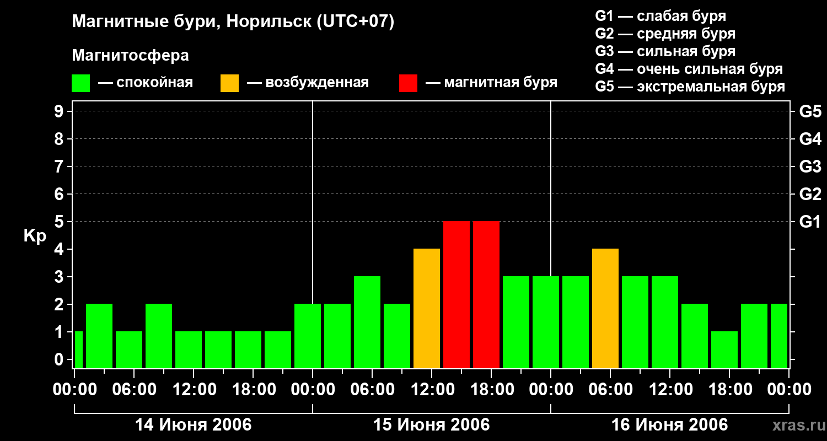Click the 'G1 — слабая буря' legend line
Image resolution: width=827 pixels, height=441 pixels.
[660, 16]
